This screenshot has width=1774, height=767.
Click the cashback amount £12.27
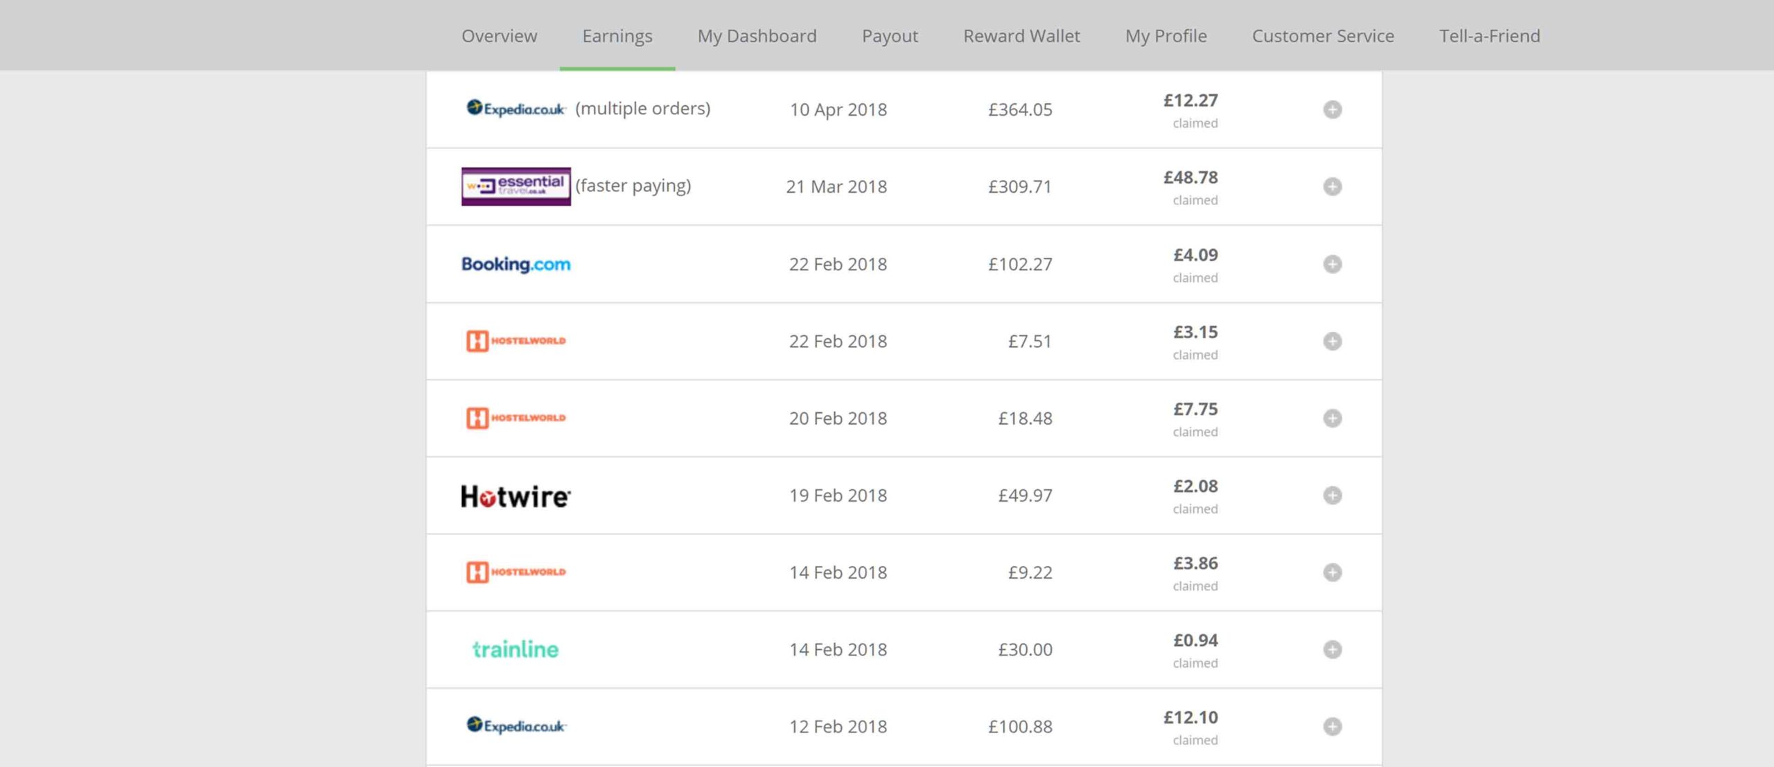click(1191, 100)
